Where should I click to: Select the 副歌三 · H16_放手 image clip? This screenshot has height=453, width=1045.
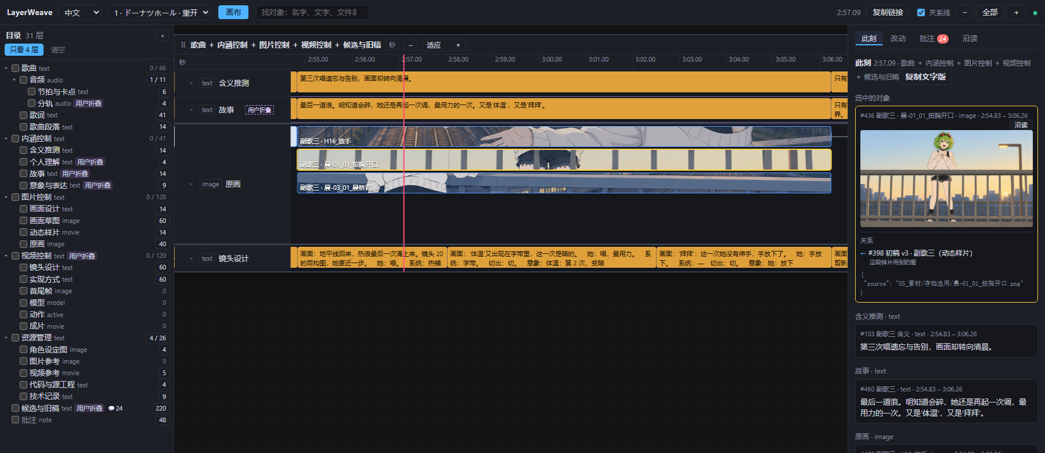click(x=564, y=136)
